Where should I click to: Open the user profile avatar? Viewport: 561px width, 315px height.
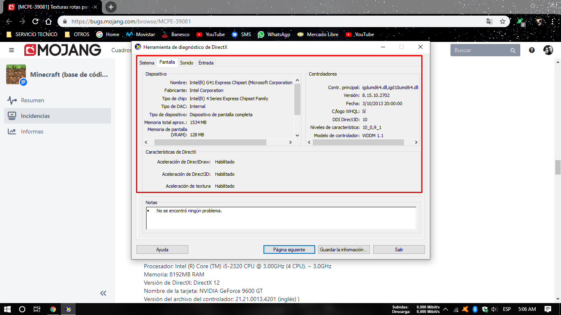click(548, 50)
